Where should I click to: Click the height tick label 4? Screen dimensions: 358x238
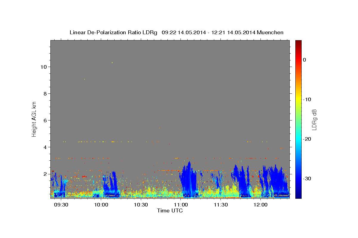[45, 147]
